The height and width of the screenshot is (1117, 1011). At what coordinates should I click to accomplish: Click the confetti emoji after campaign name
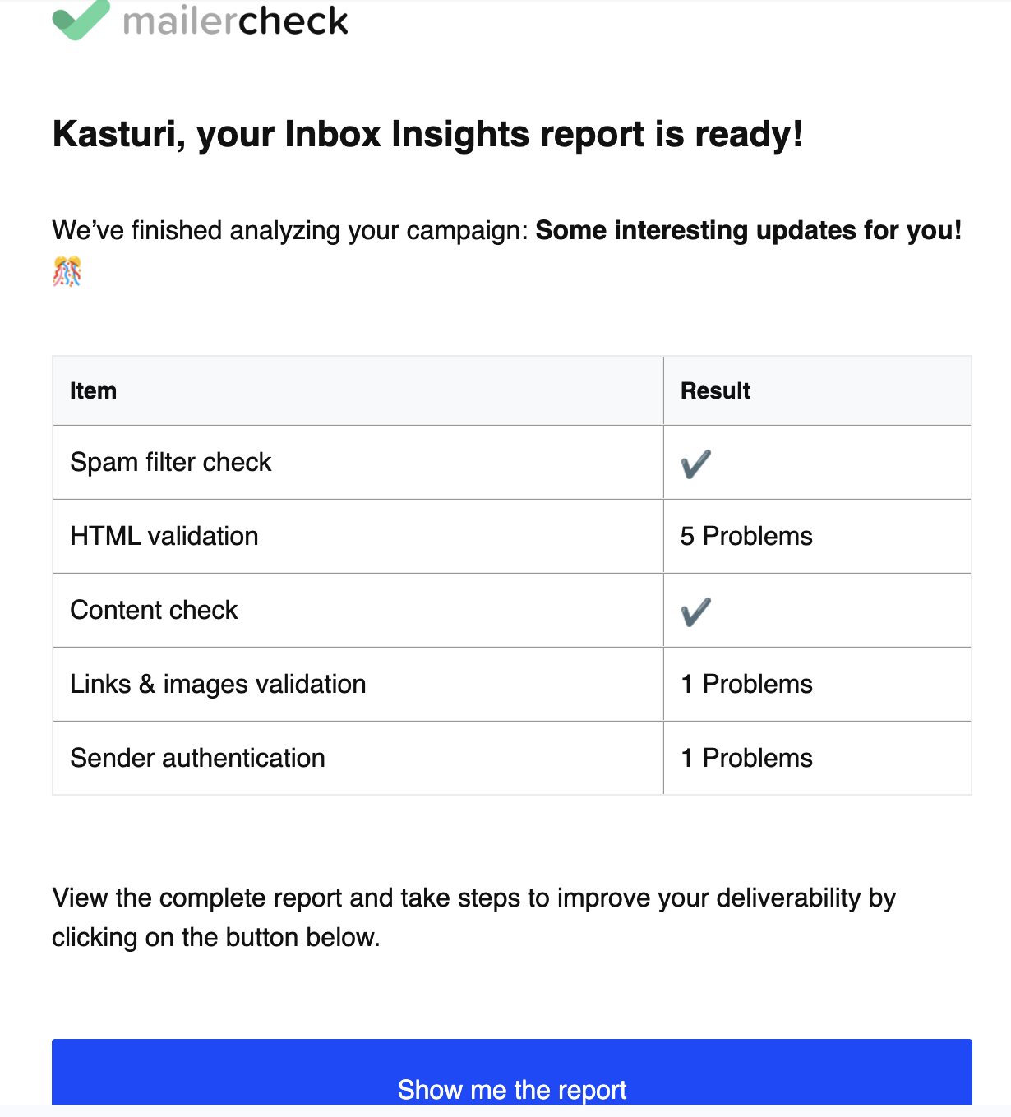click(x=67, y=271)
